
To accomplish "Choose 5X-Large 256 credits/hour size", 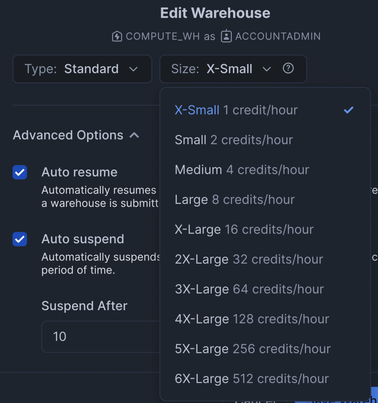I will point(253,349).
